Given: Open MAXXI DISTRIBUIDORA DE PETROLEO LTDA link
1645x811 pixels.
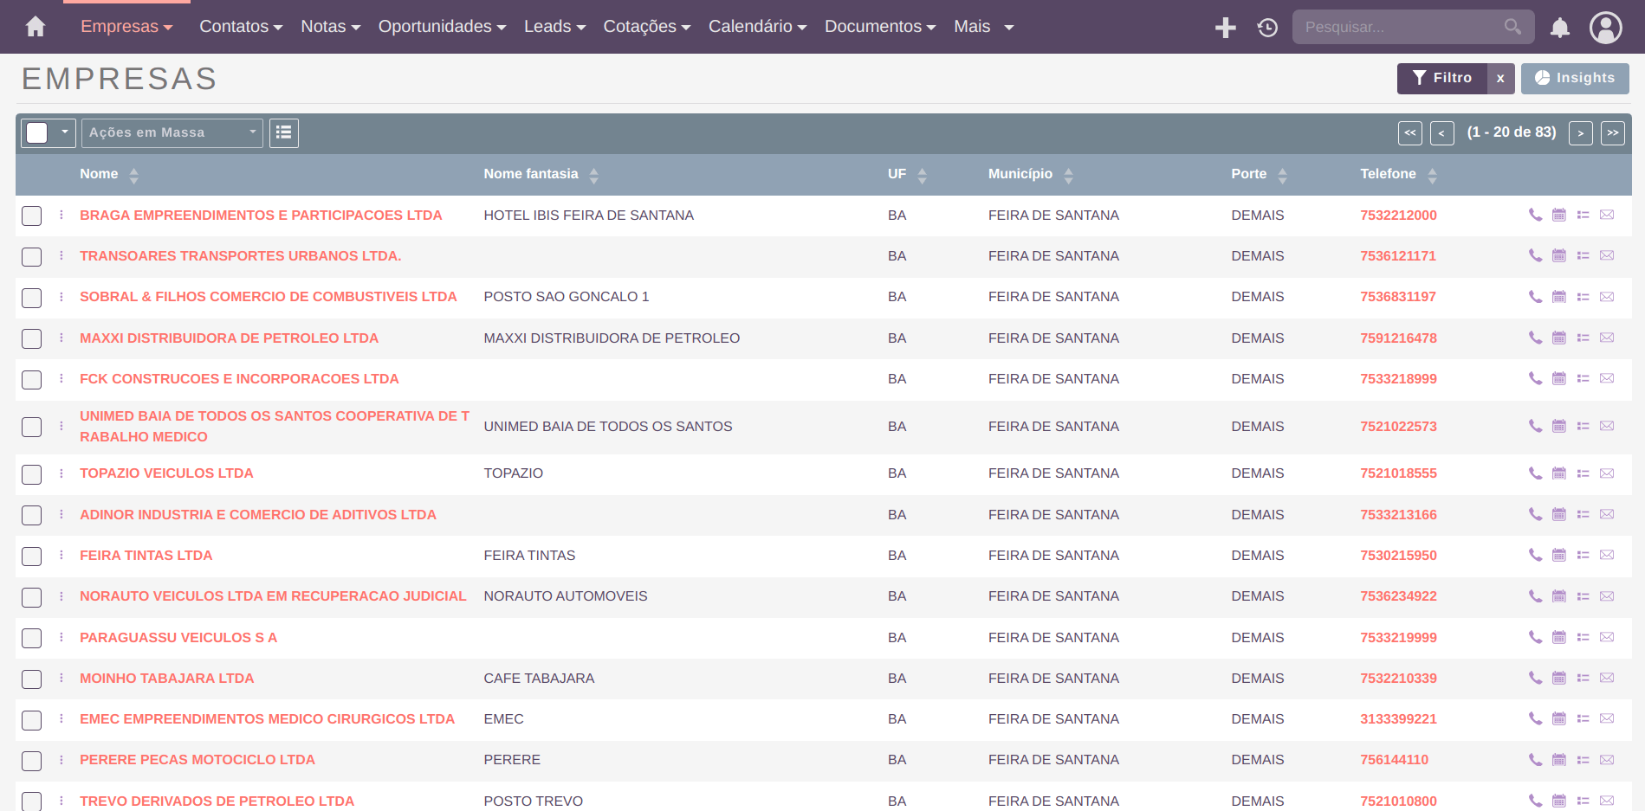Looking at the screenshot, I should point(229,338).
